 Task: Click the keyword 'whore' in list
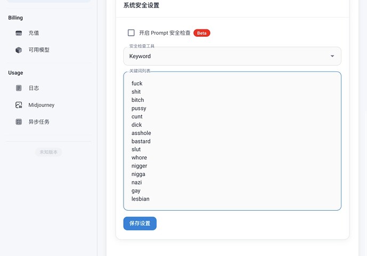(139, 157)
